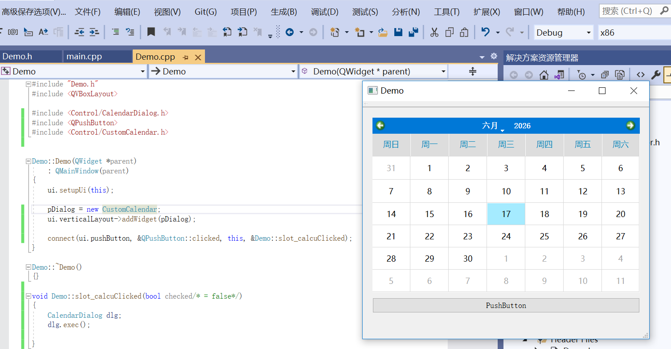This screenshot has height=349, width=671.
Task: Select date 17 in the calendar
Action: point(506,214)
